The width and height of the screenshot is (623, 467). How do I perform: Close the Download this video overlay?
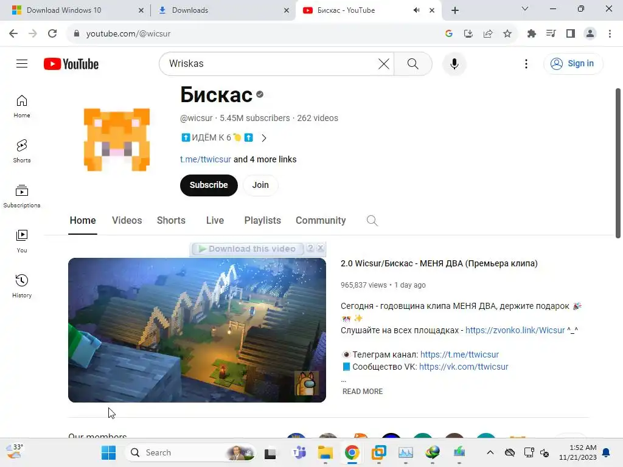click(321, 248)
